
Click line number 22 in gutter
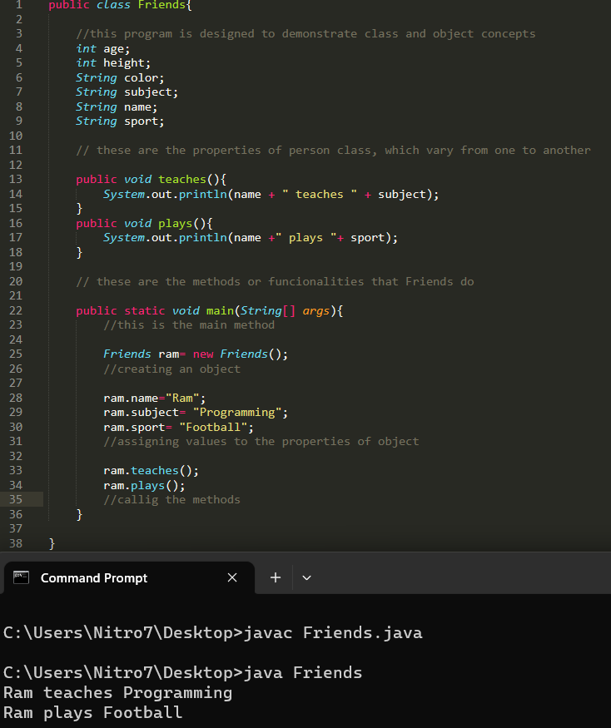[16, 310]
